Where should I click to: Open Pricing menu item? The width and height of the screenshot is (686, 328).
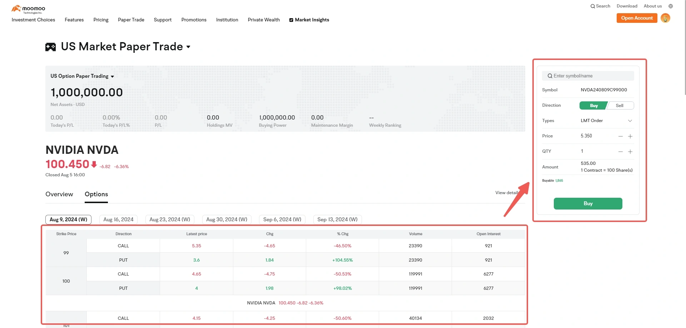point(101,20)
